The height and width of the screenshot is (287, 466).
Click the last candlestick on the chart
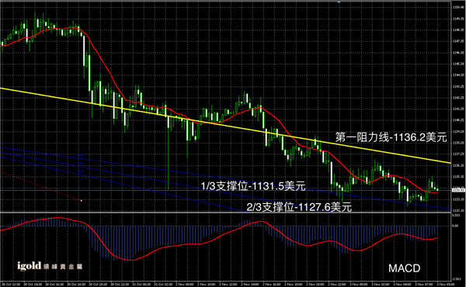click(437, 188)
